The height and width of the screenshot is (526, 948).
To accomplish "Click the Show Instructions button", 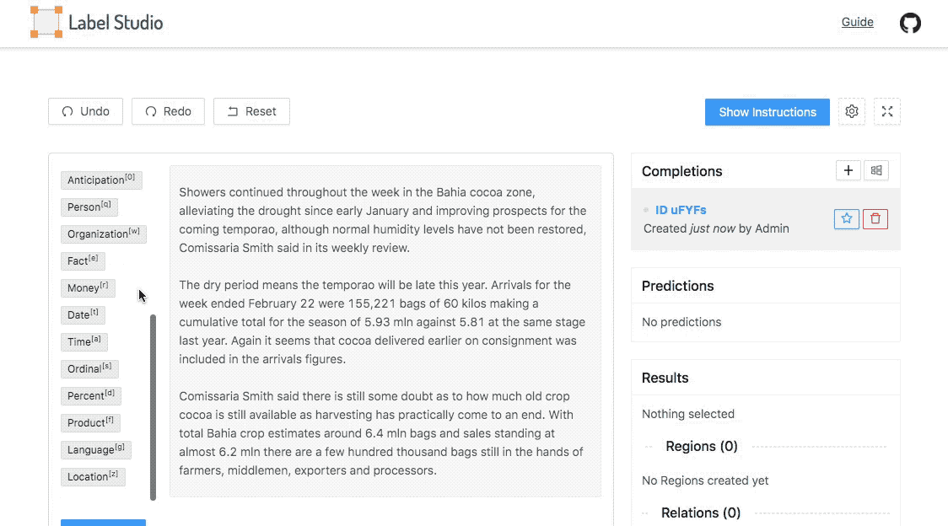I will coord(768,112).
